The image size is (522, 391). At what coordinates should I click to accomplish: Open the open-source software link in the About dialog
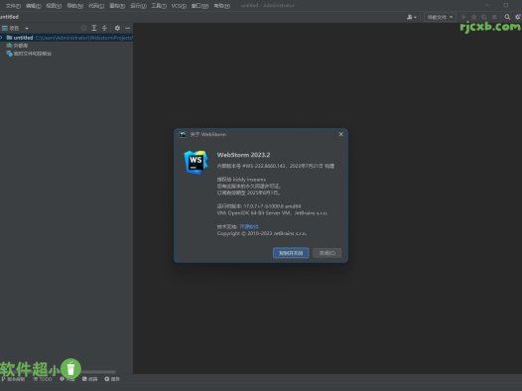tap(249, 226)
